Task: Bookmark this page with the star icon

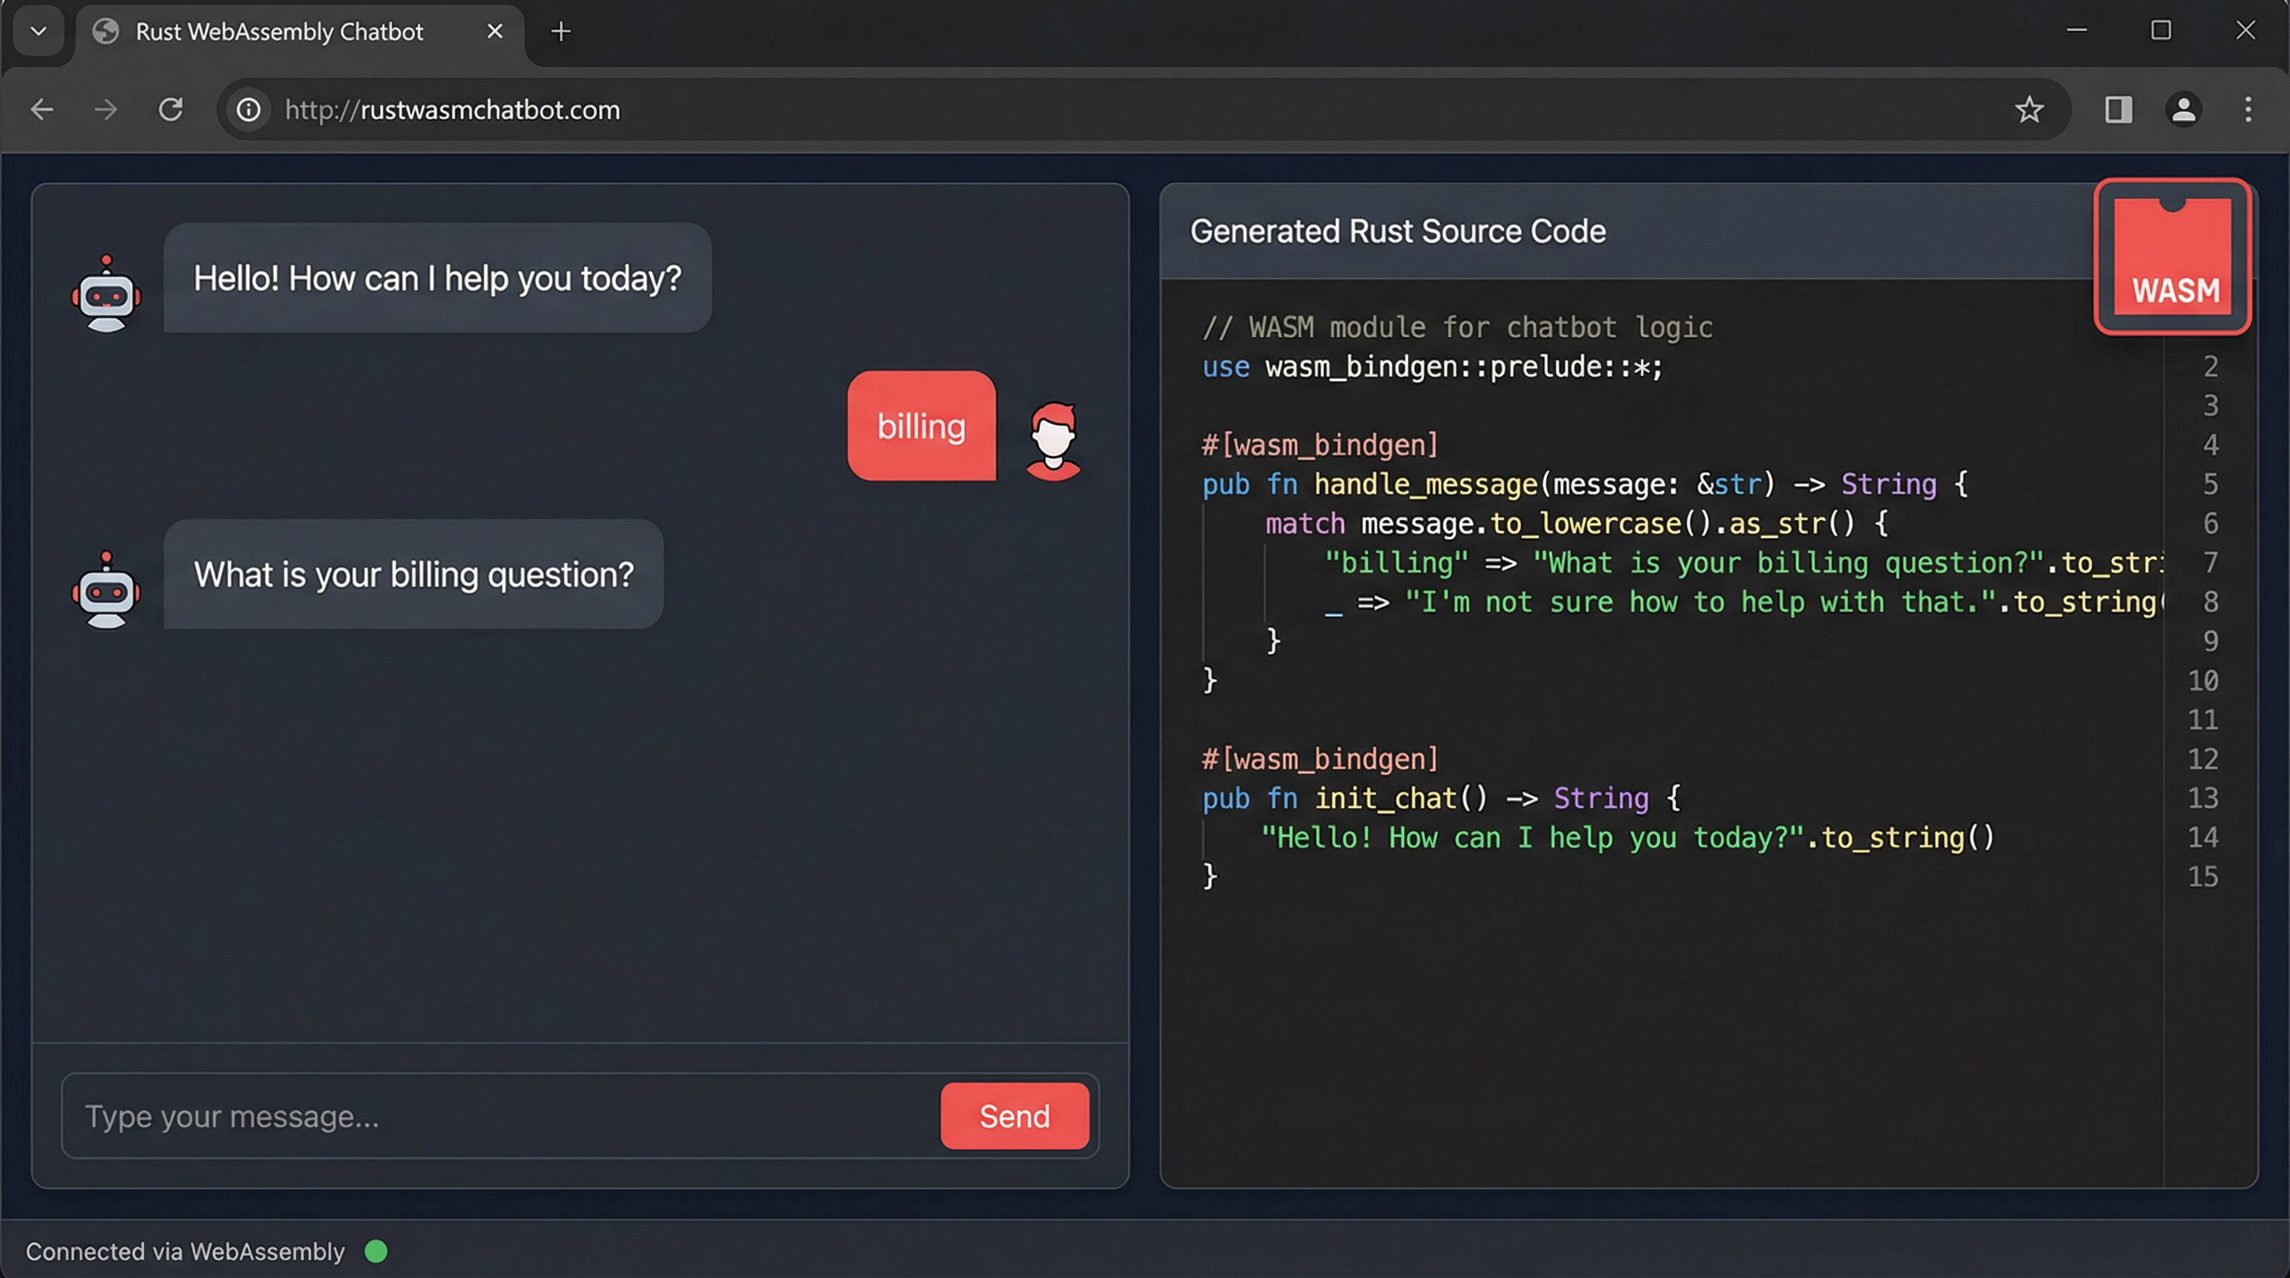Action: pyautogui.click(x=2029, y=110)
